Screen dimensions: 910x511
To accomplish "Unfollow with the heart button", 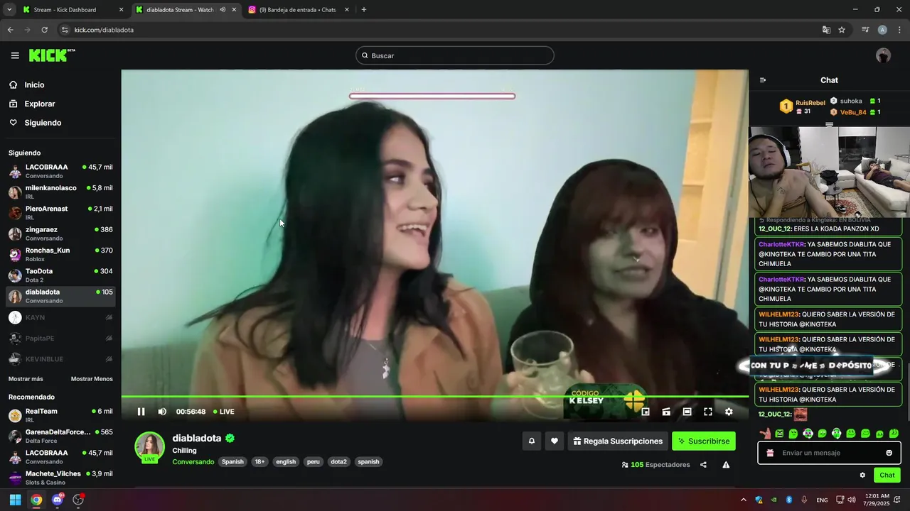I will point(555,441).
